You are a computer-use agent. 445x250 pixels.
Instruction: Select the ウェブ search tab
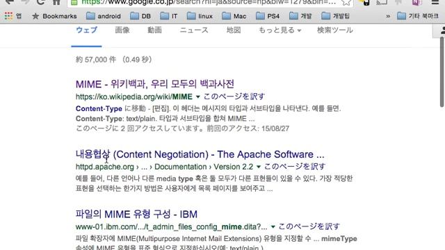pyautogui.click(x=86, y=30)
